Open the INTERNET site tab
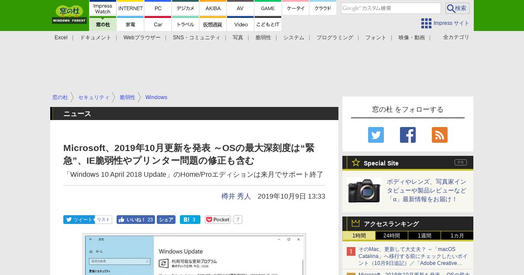The height and width of the screenshot is (275, 524). pyautogui.click(x=131, y=8)
